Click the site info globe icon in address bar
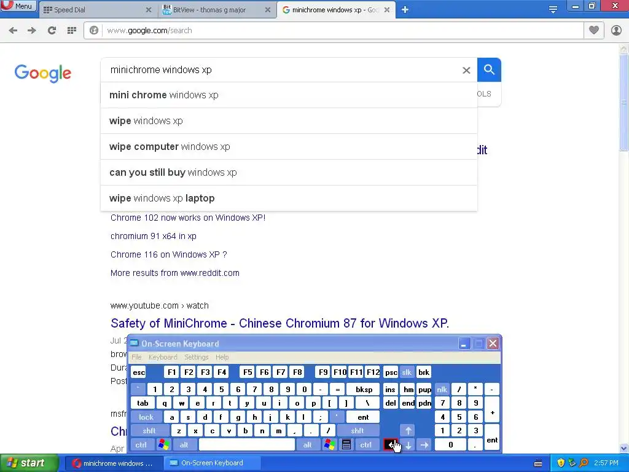The image size is (629, 472). [94, 31]
